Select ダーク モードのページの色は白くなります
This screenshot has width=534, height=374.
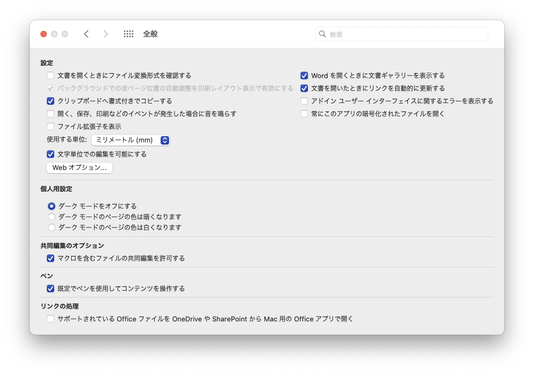52,227
